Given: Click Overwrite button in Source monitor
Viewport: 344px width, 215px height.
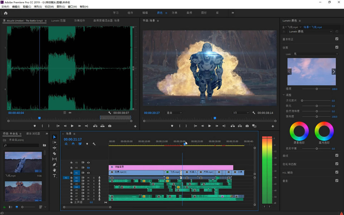Looking at the screenshot, I should [103, 126].
